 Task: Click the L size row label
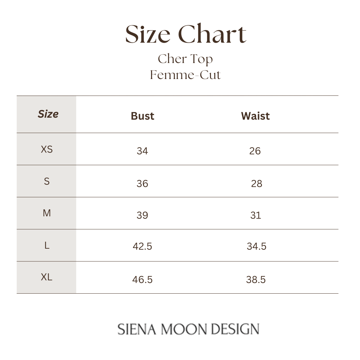click(47, 245)
